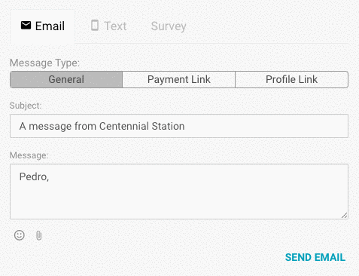This screenshot has width=359, height=276.
Task: Open the Text tab
Action: [x=108, y=26]
